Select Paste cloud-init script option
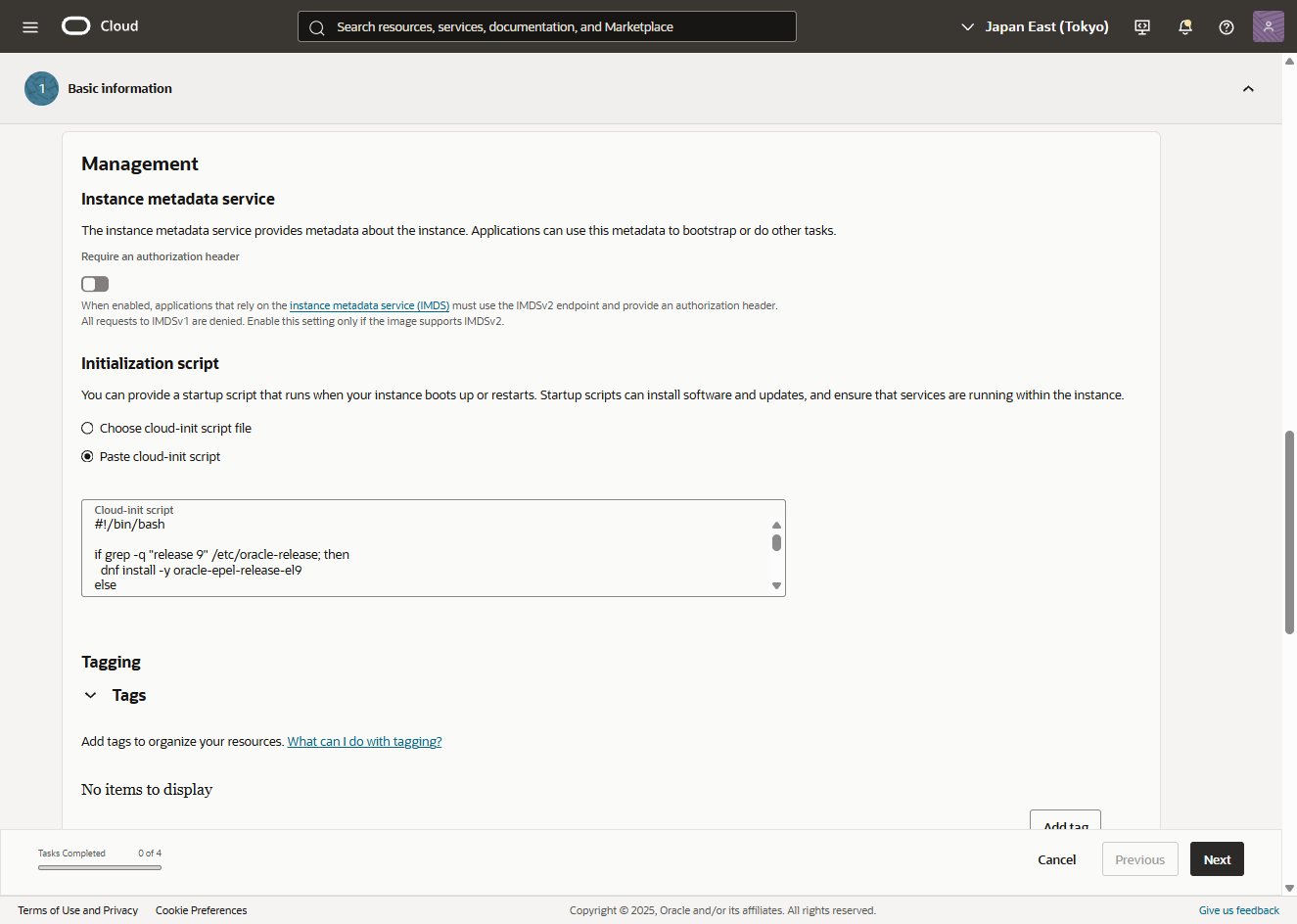Image resolution: width=1297 pixels, height=924 pixels. point(88,456)
